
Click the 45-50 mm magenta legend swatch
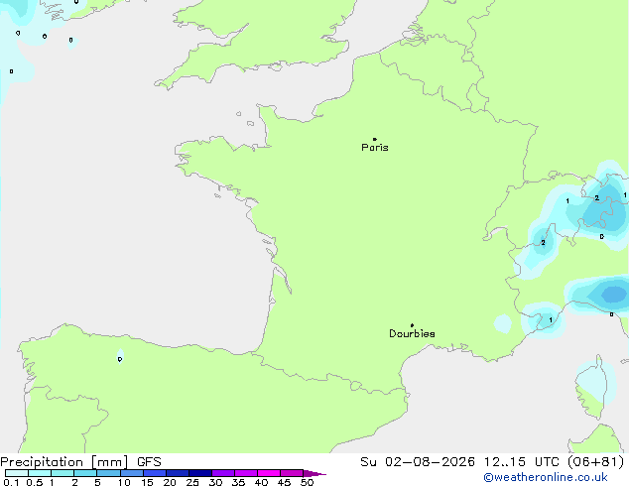point(292,473)
